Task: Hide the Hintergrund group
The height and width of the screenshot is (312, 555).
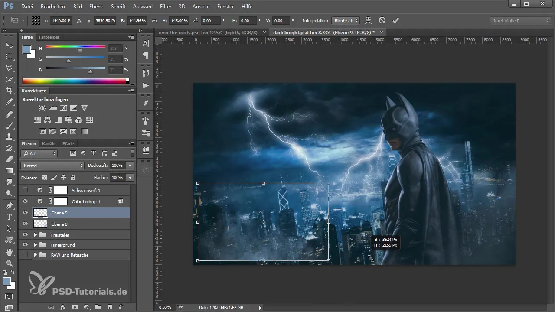Action: (x=25, y=245)
